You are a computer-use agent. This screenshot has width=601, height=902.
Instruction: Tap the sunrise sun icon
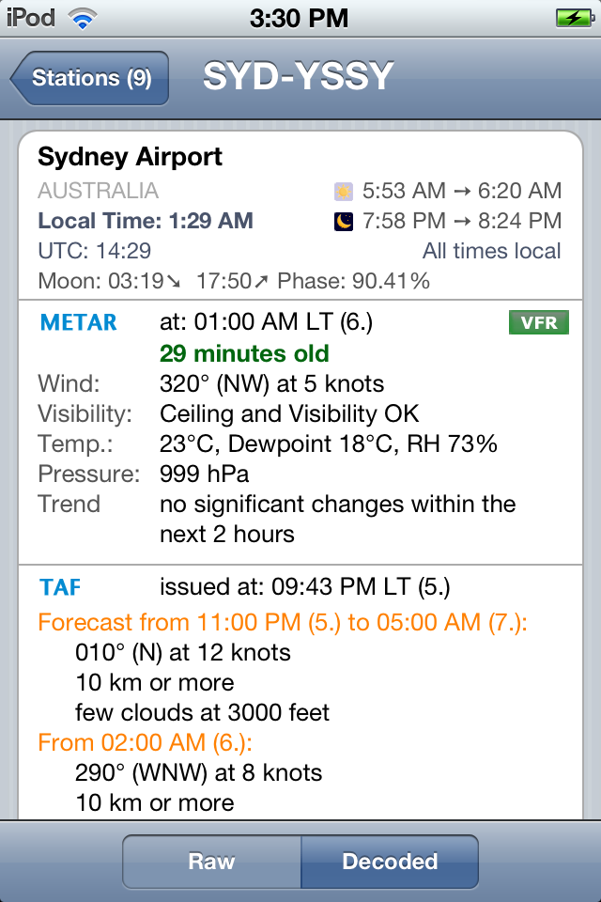click(344, 191)
